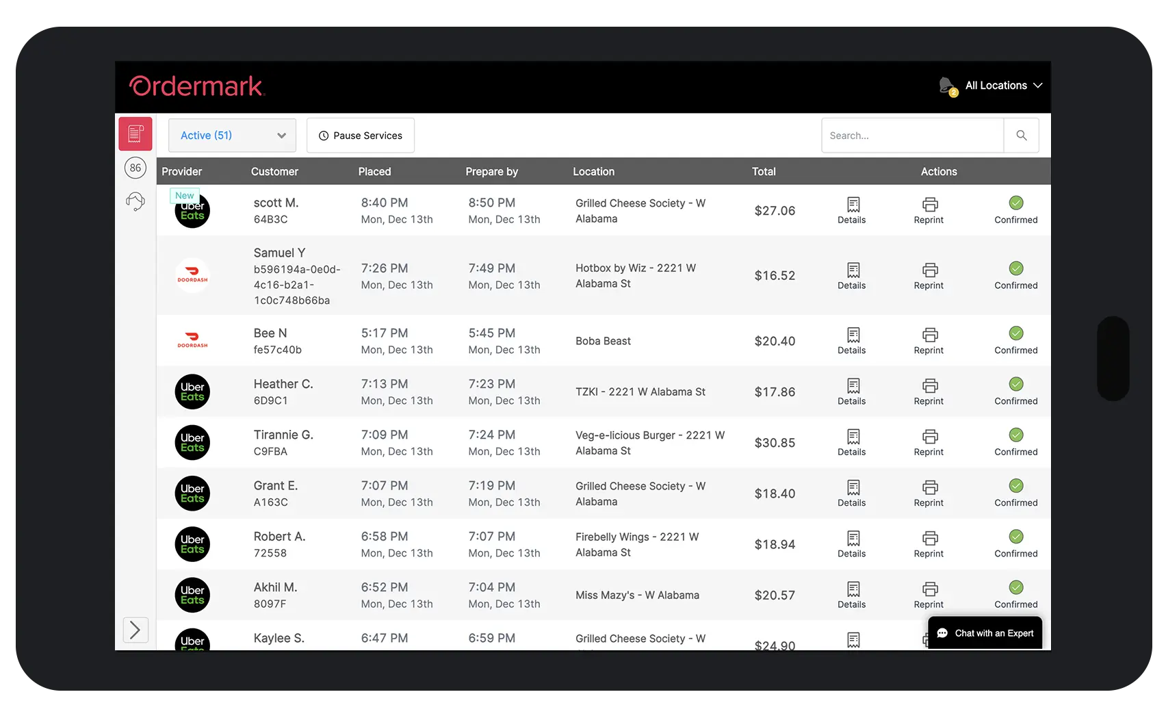Click the Prepare by column header
1166x716 pixels.
pyautogui.click(x=491, y=172)
